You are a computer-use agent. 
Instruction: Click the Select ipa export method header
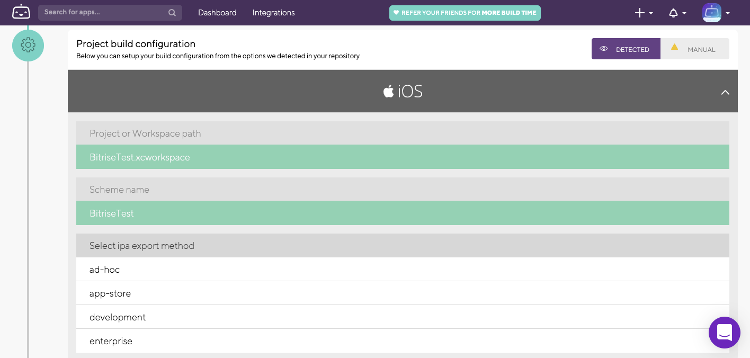click(x=403, y=245)
